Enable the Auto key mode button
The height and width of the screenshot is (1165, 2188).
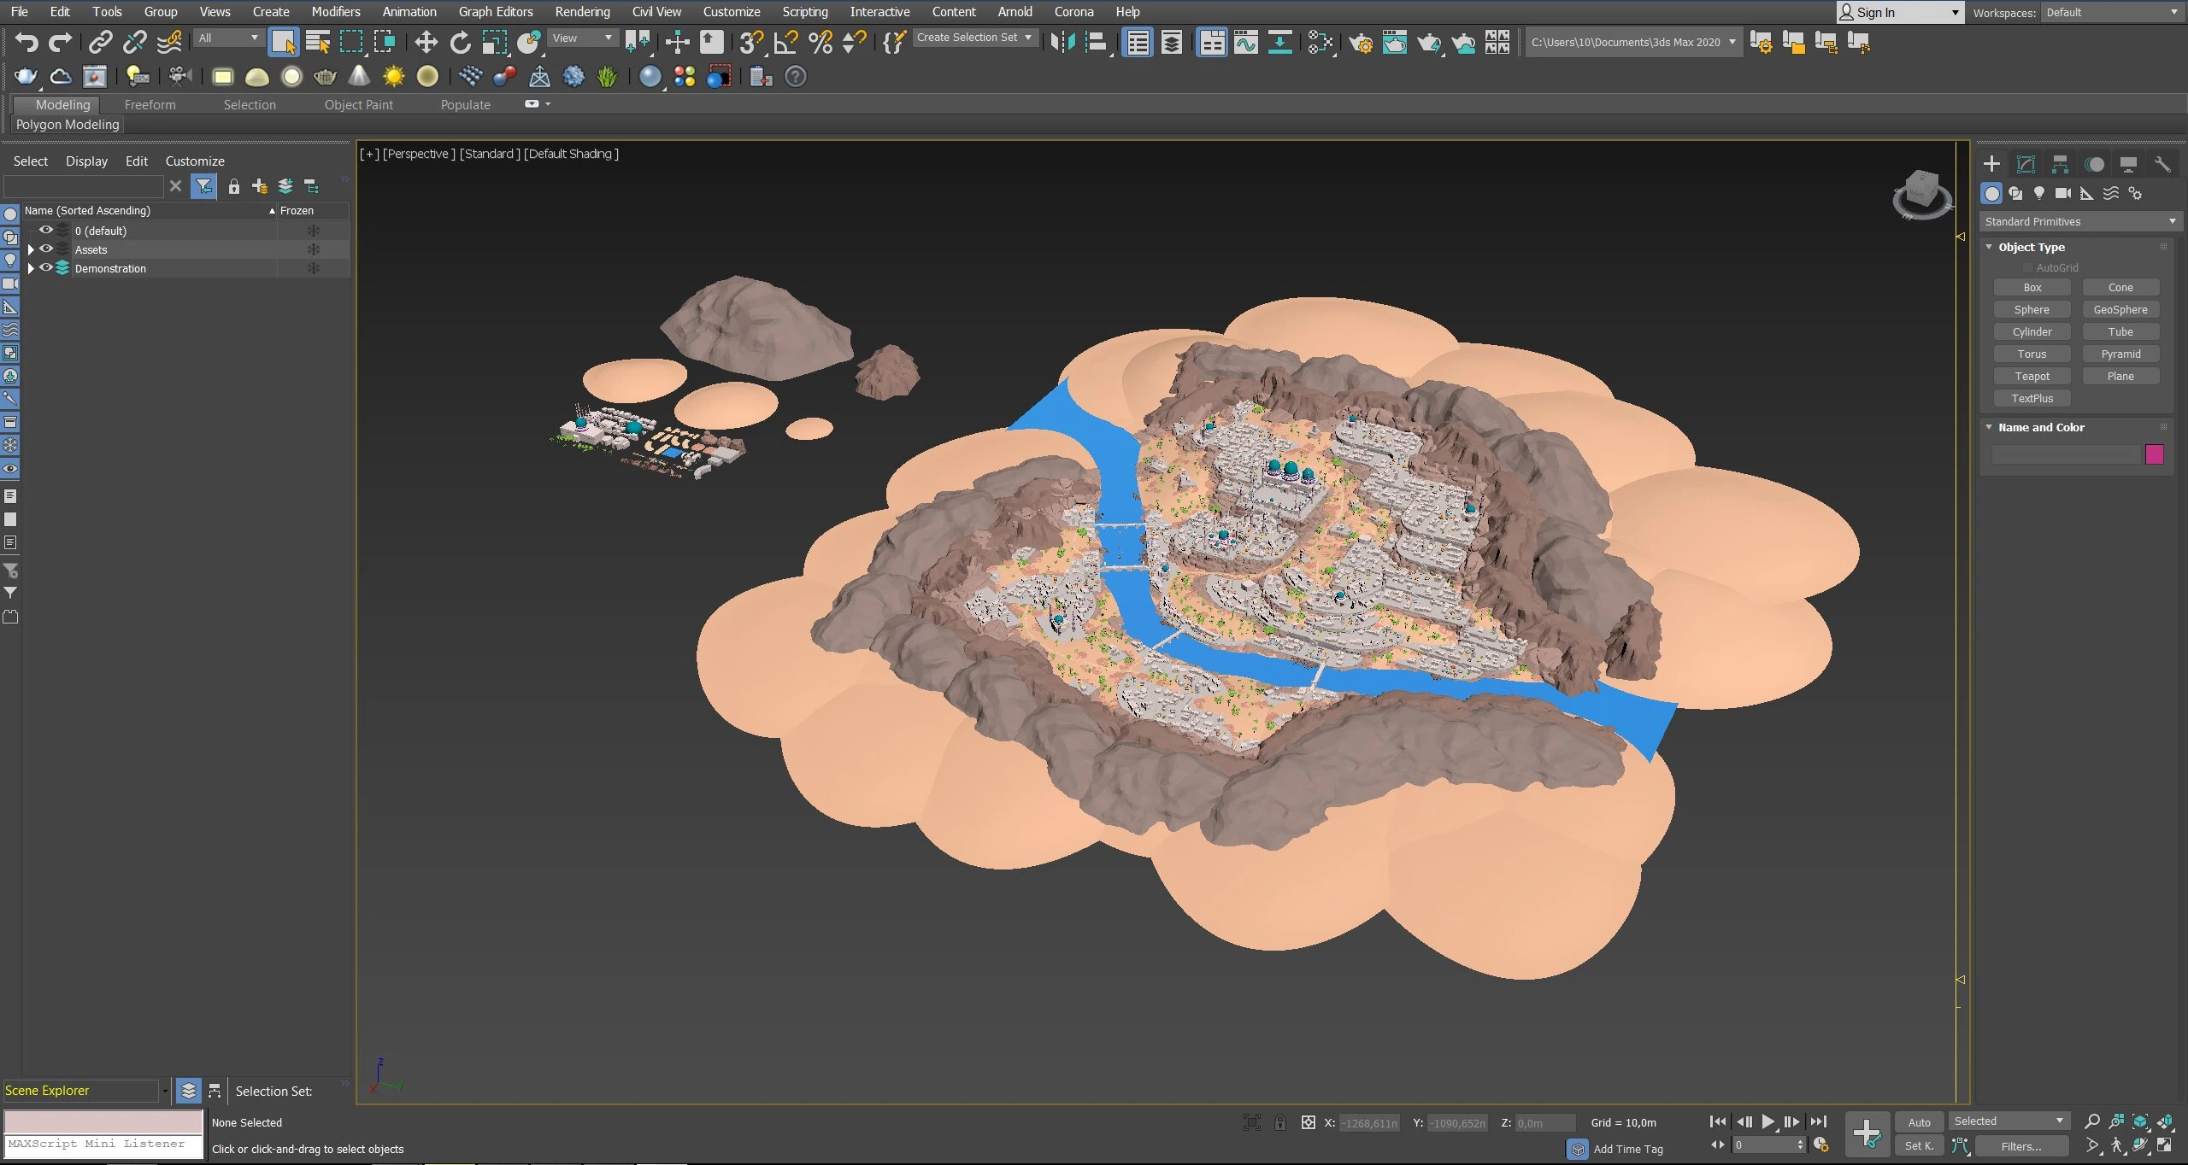pos(1919,1122)
